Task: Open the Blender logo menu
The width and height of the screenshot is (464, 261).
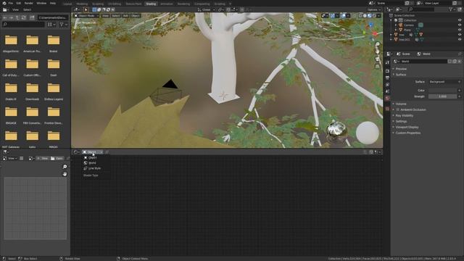Action: tap(4, 3)
